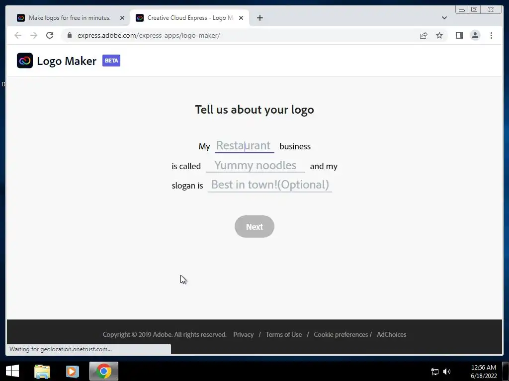Click the Logo Maker Creative Cloud icon
The width and height of the screenshot is (509, 381).
25,61
